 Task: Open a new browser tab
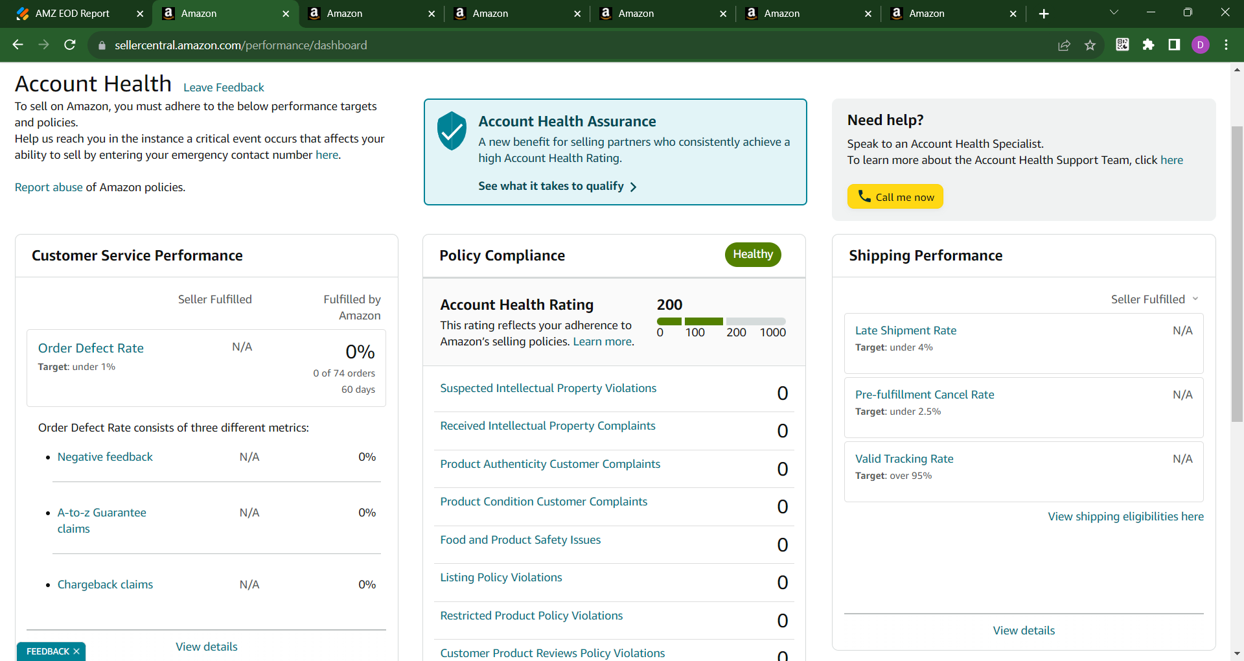[1044, 14]
